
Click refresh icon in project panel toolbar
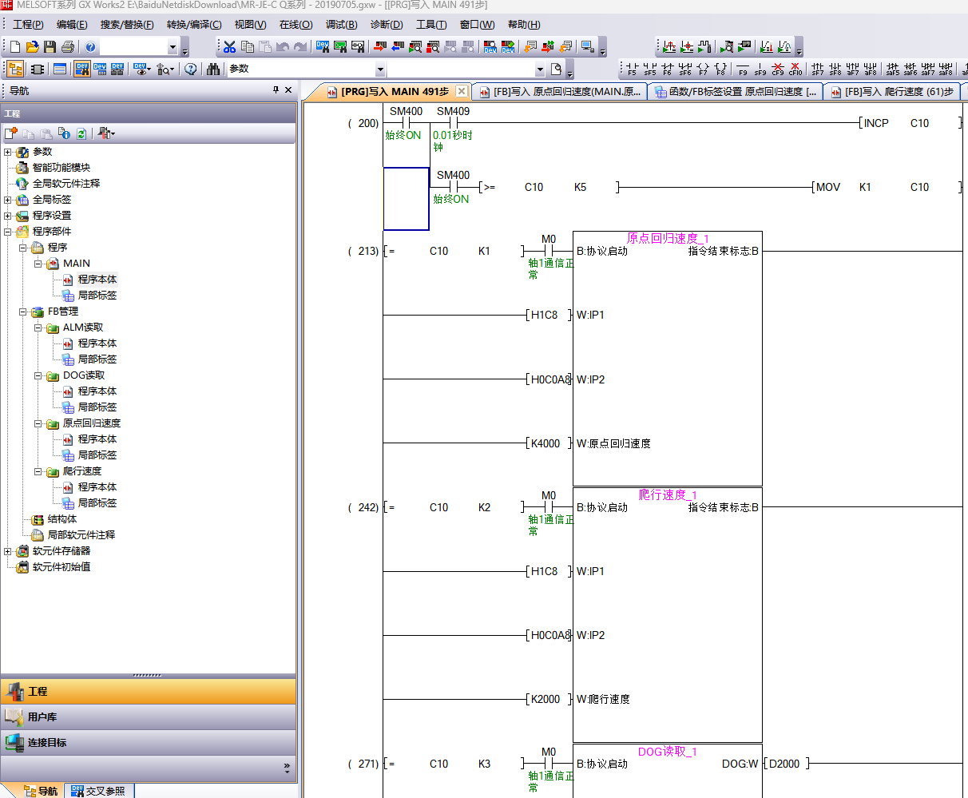[81, 133]
